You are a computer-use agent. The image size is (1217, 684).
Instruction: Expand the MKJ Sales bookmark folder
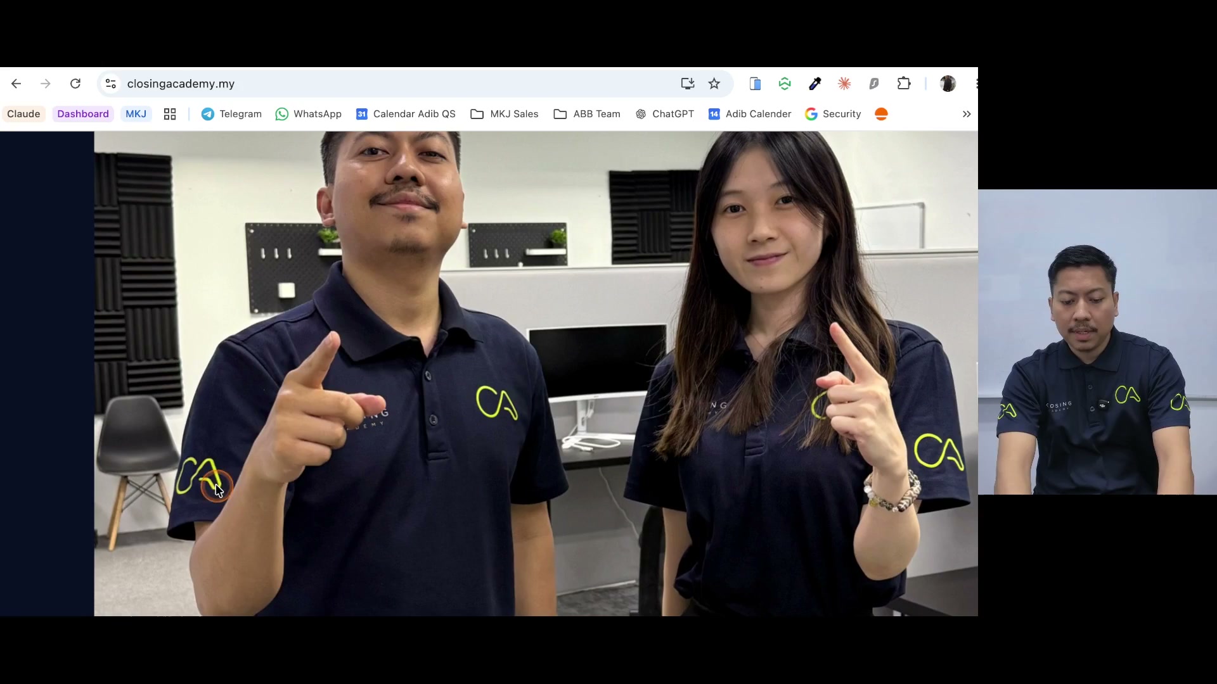coord(505,114)
